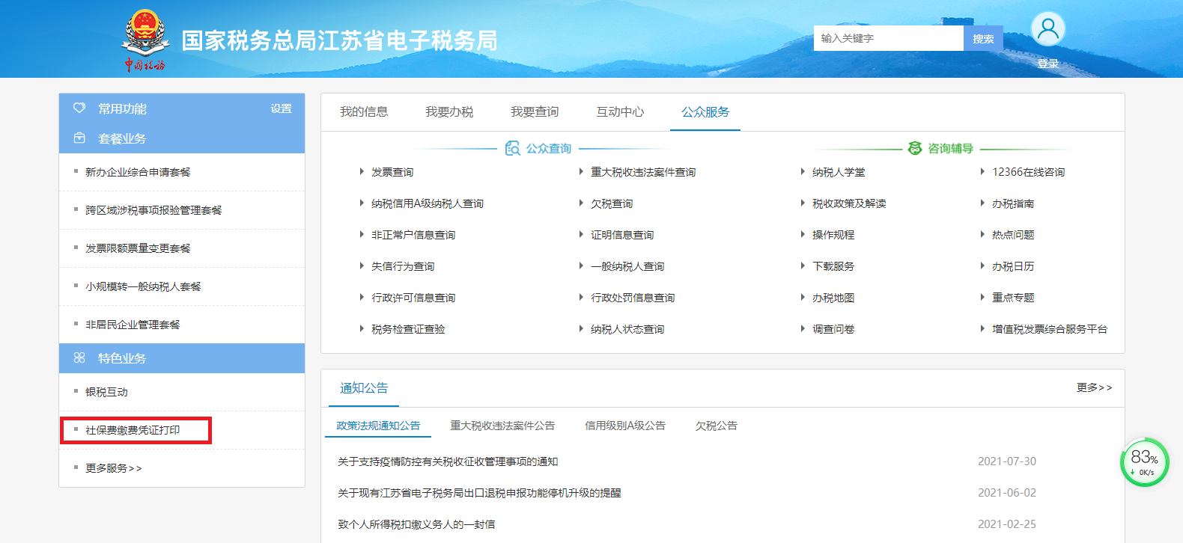1183x543 pixels.
Task: Select the 重大税收违法案件公告 tab
Action: pos(502,426)
